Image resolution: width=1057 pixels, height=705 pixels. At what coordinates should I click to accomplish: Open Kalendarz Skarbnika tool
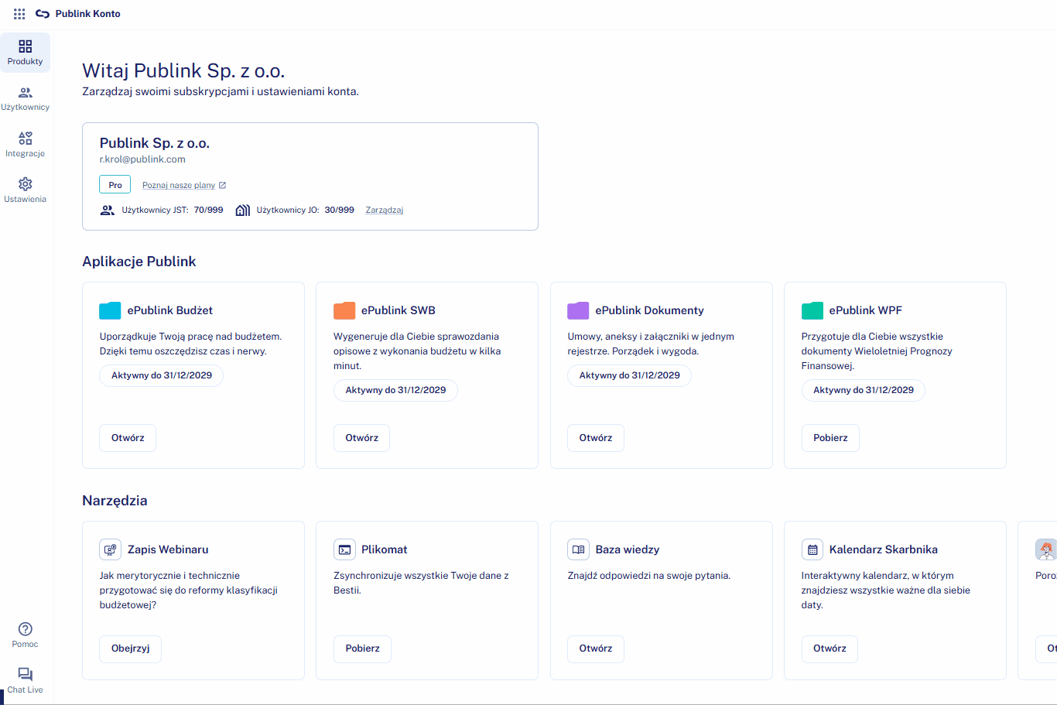(x=830, y=649)
